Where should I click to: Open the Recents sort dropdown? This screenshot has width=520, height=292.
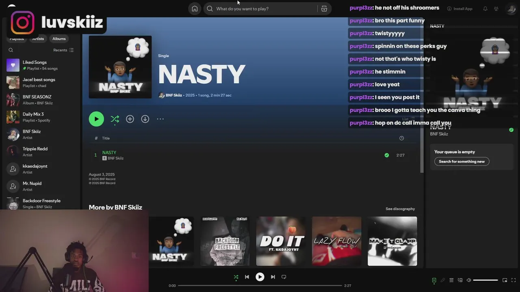click(x=63, y=50)
